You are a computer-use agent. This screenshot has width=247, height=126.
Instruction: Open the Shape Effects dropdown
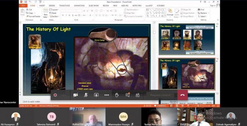pyautogui.click(x=187, y=16)
